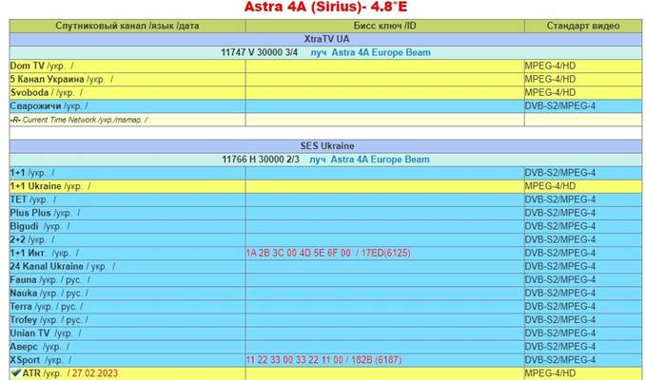Viewport: 646px width, 380px height.
Task: Click the Бисс ключ /ID column header
Action: pyautogui.click(x=383, y=26)
